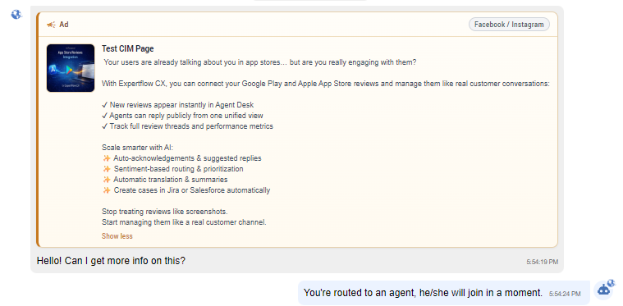The image size is (623, 306).
Task: Click the 'Ad' label text
Action: tap(64, 25)
